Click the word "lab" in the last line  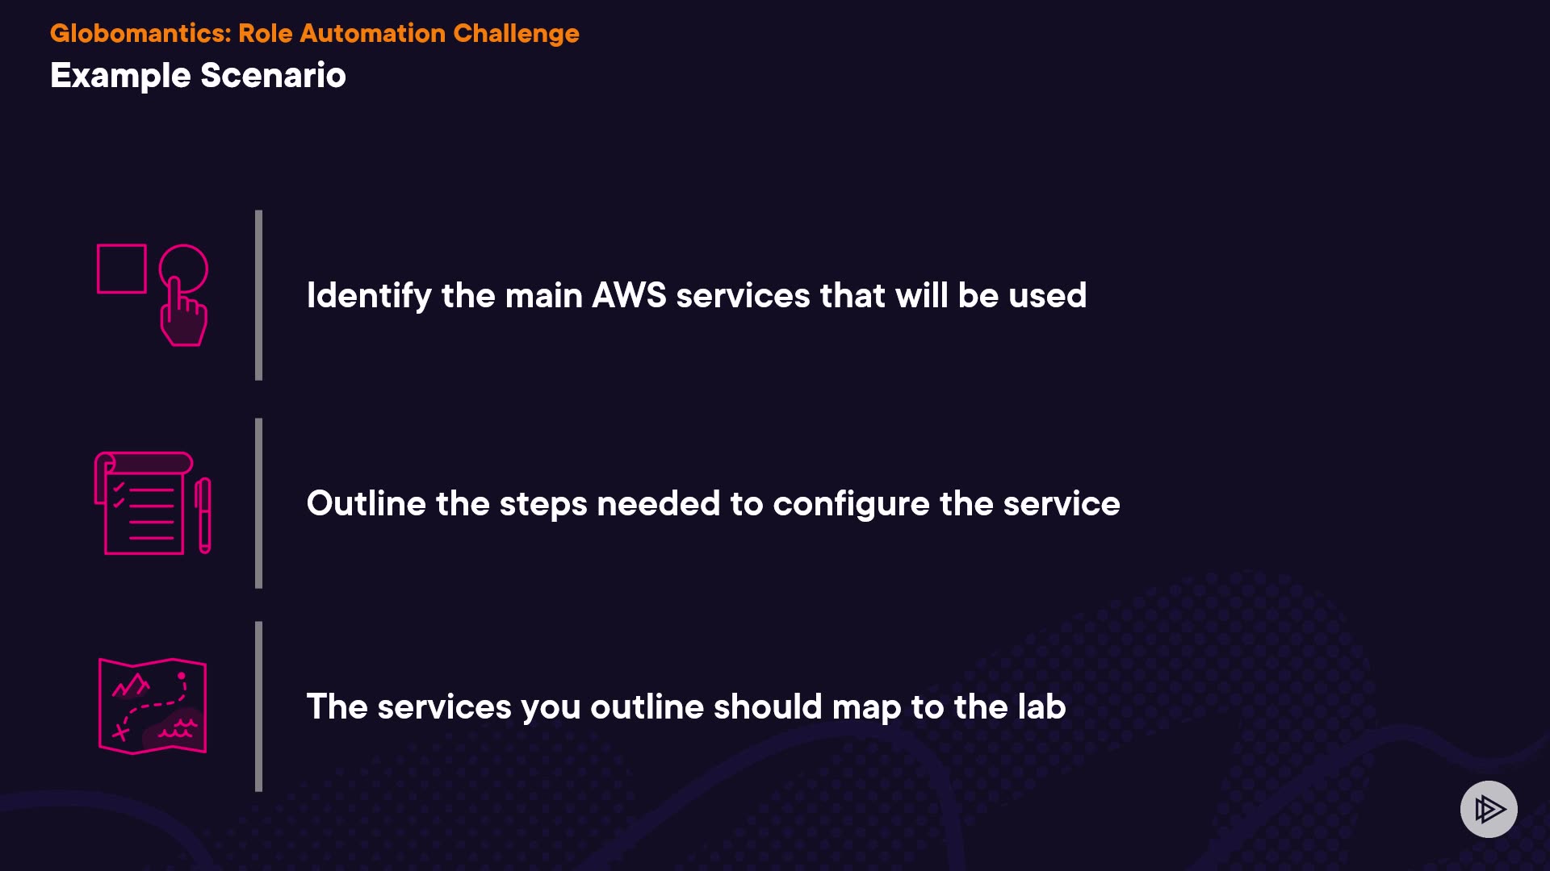coord(1041,706)
